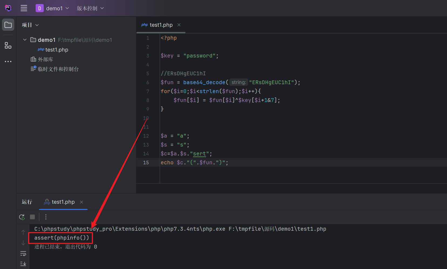This screenshot has width=447, height=269.
Task: Open the demo1 project dropdown
Action: tap(57, 8)
